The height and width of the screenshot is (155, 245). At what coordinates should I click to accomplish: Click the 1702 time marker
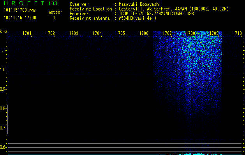click(x=50, y=33)
